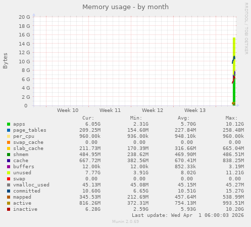The height and width of the screenshot is (227, 251).
Task: Click the unused average value 8.02G
Action: [188, 173]
